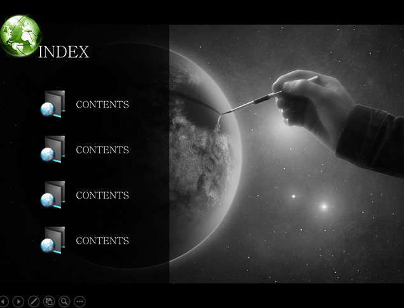Open the last CONTENTS entry
This screenshot has width=404, height=308.
102,241
